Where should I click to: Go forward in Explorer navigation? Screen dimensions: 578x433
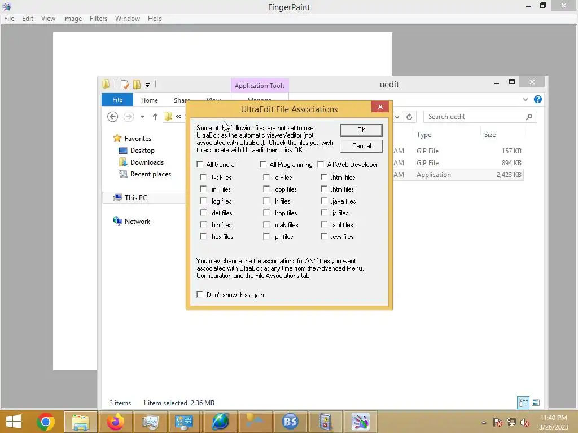click(129, 117)
